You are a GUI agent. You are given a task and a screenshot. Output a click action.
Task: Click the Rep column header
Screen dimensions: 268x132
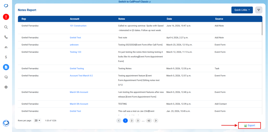pyautogui.click(x=24, y=19)
